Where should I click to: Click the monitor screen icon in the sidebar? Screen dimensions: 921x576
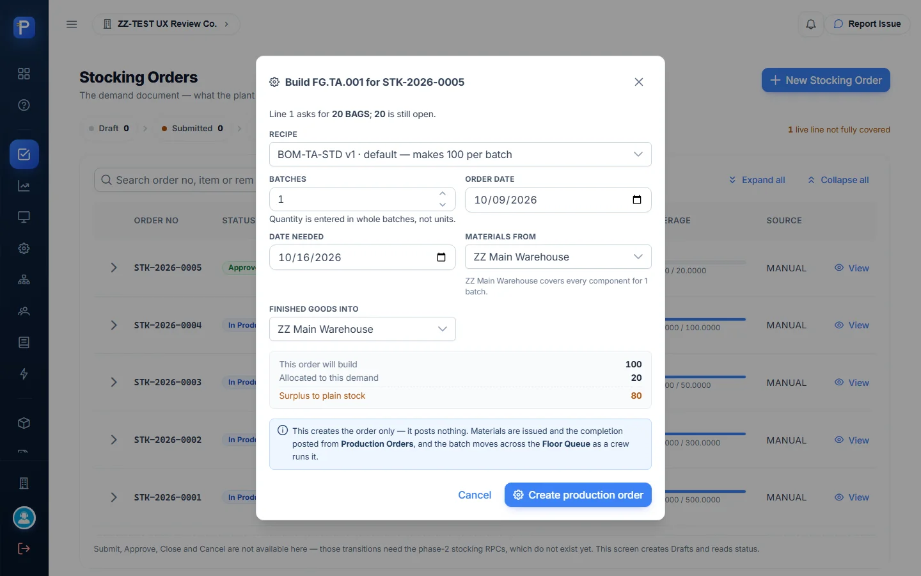[x=24, y=217]
